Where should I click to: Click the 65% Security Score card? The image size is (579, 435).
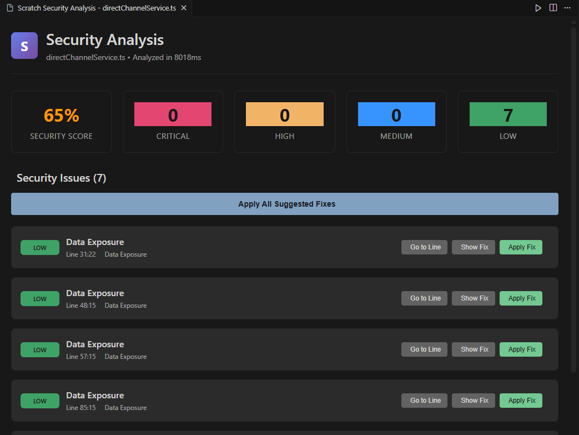tap(61, 121)
